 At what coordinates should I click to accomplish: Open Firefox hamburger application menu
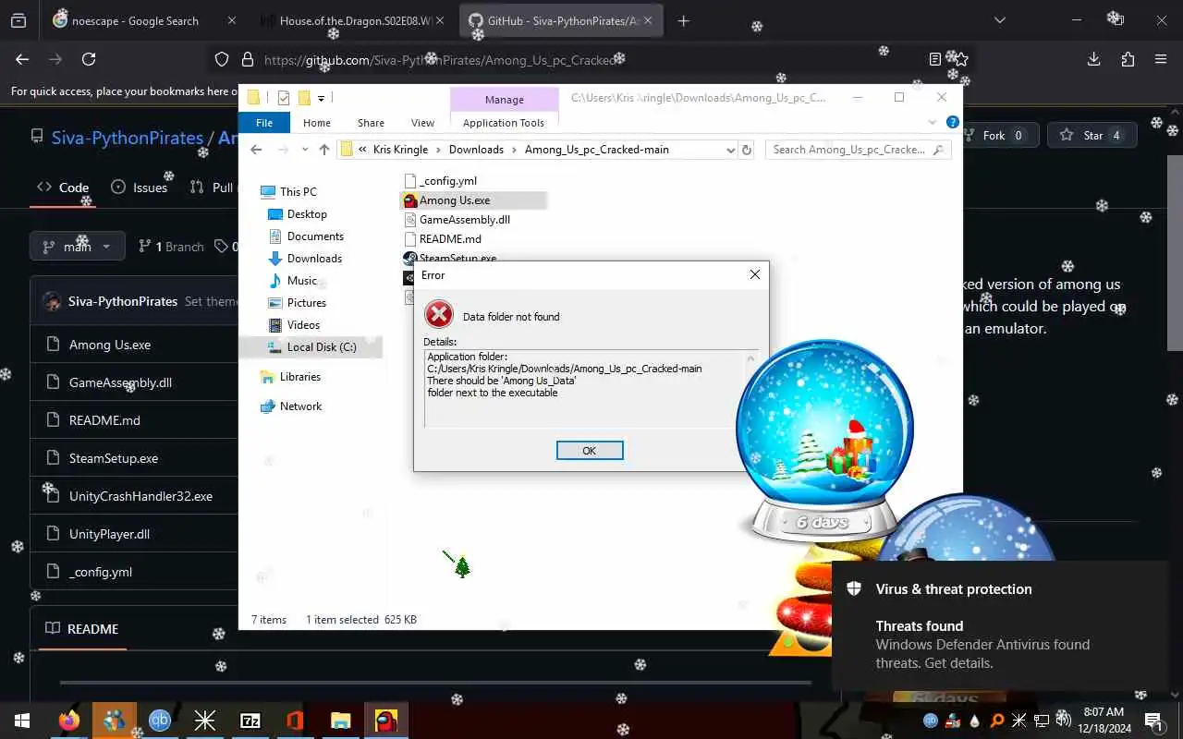coord(1161,59)
